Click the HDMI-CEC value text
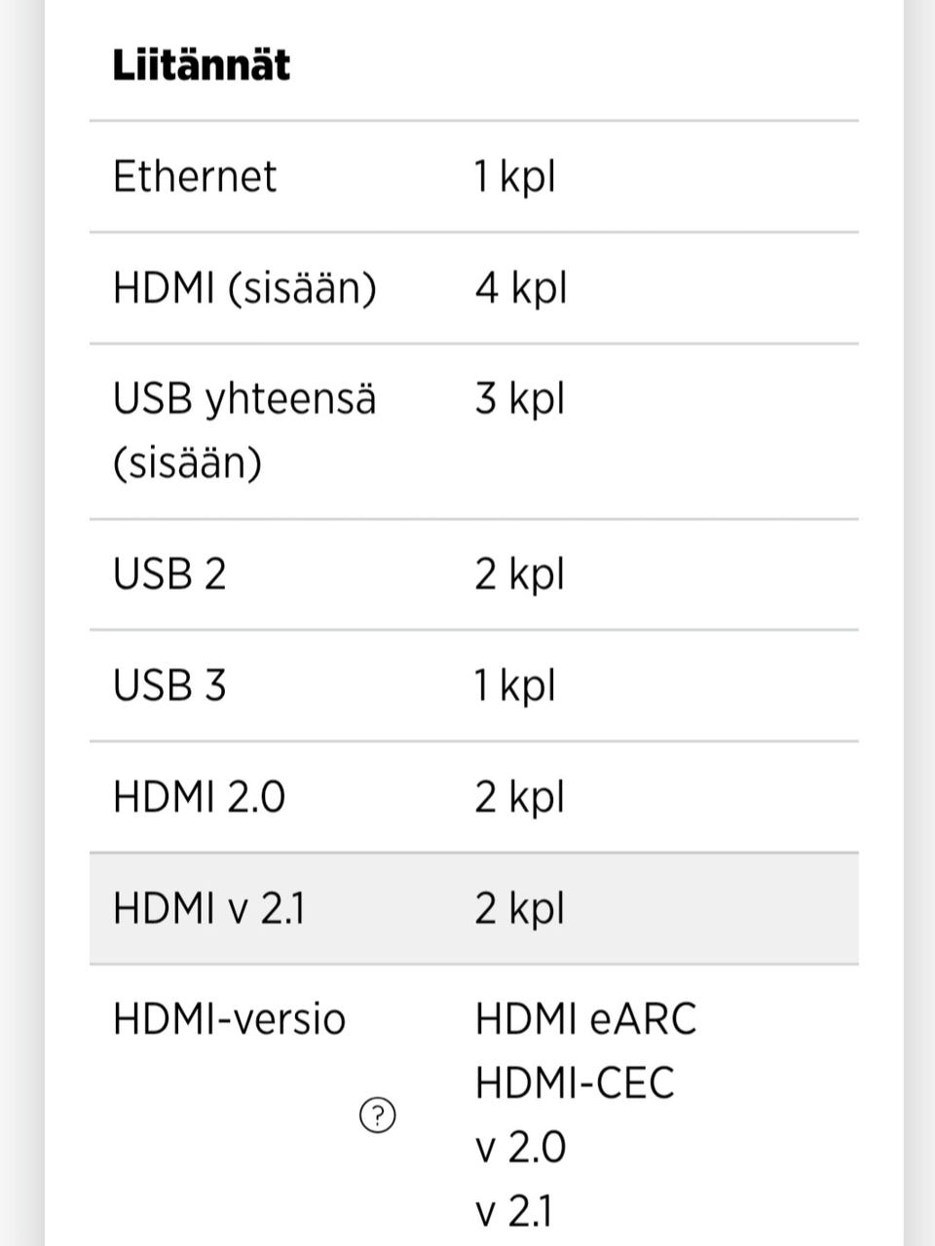Viewport: 935px width, 1246px height. coord(575,1083)
